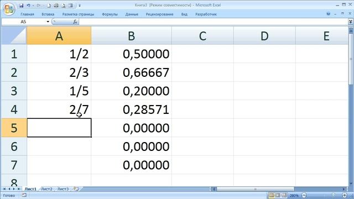Click the Save icon in quick access toolbar
This screenshot has height=199, width=354.
tap(21, 6)
